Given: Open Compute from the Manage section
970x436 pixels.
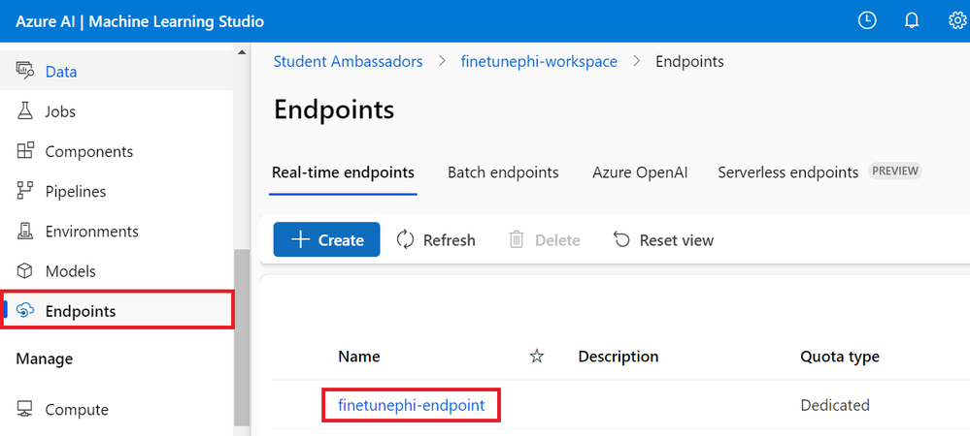Looking at the screenshot, I should [76, 410].
